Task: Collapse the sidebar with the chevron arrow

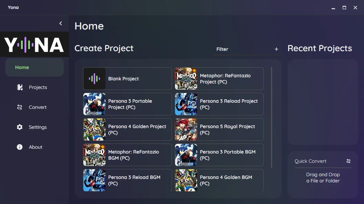Action: pos(61,23)
